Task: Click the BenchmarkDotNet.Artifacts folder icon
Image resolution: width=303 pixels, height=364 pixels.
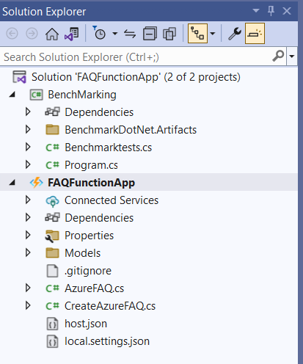Action: tap(52, 129)
